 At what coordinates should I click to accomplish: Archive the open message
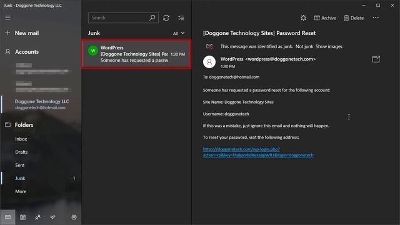[x=325, y=18]
